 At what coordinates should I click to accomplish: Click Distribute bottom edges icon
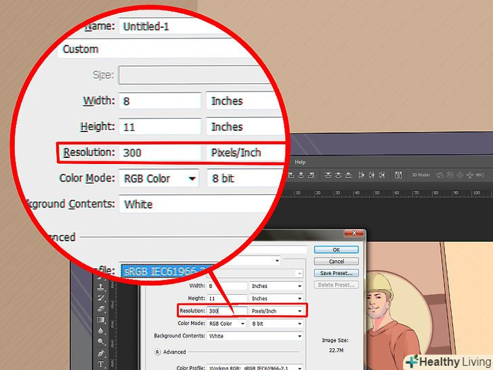tap(348, 175)
